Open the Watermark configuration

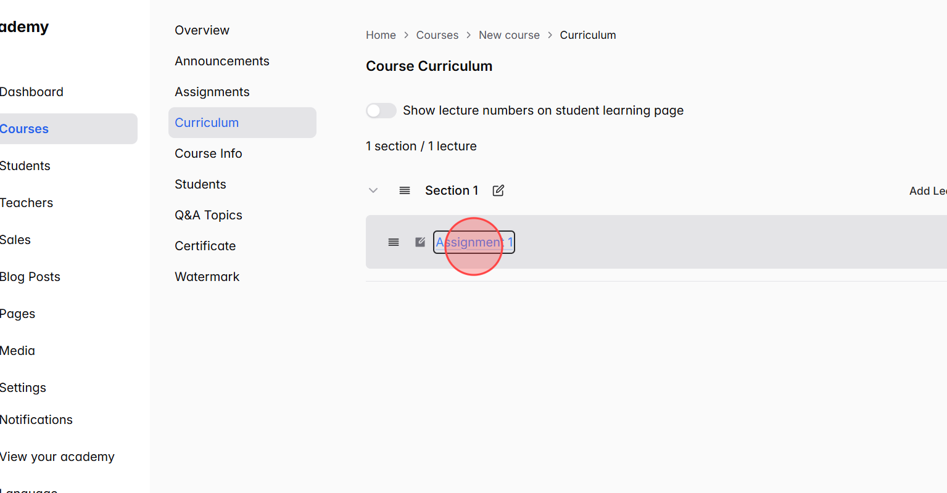[207, 276]
